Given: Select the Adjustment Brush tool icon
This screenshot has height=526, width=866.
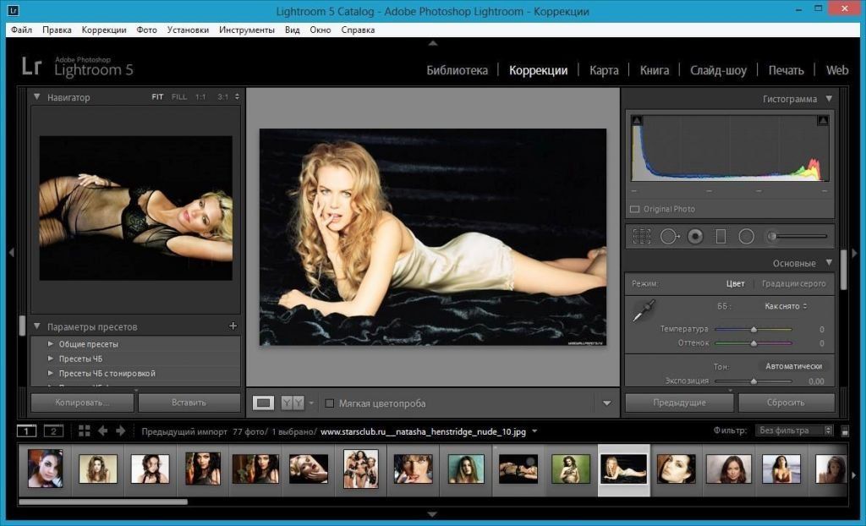Looking at the screenshot, I should [797, 237].
